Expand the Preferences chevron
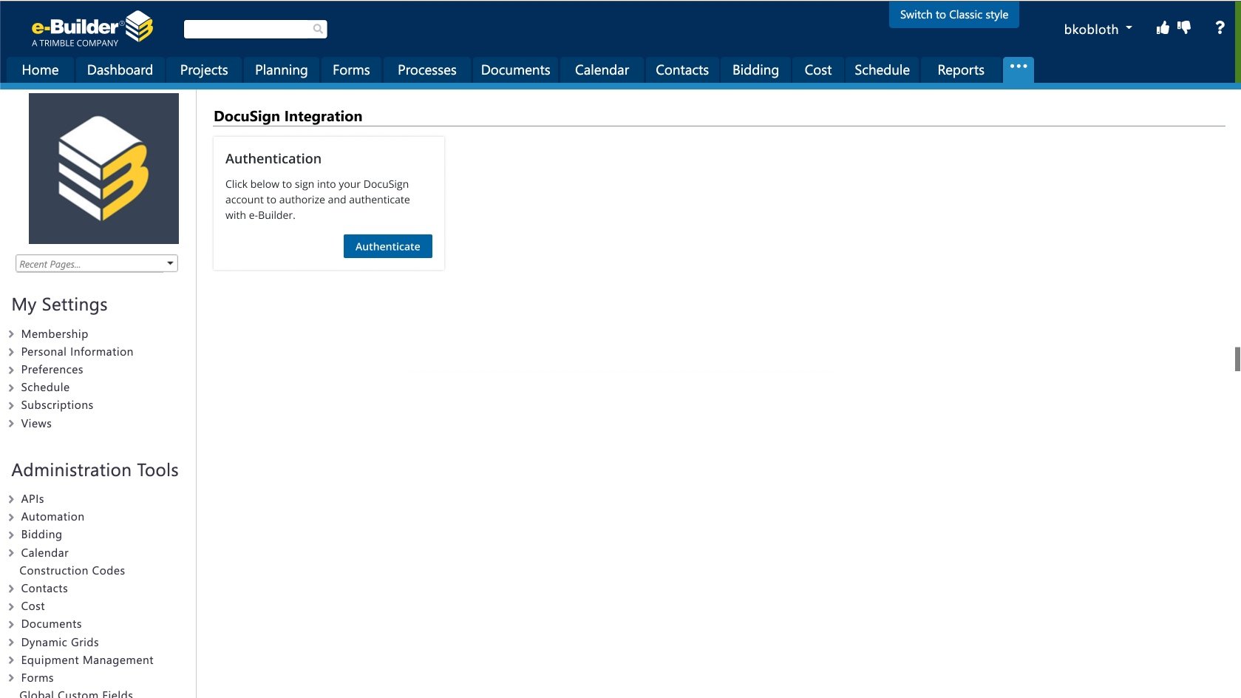This screenshot has width=1241, height=698. [11, 370]
